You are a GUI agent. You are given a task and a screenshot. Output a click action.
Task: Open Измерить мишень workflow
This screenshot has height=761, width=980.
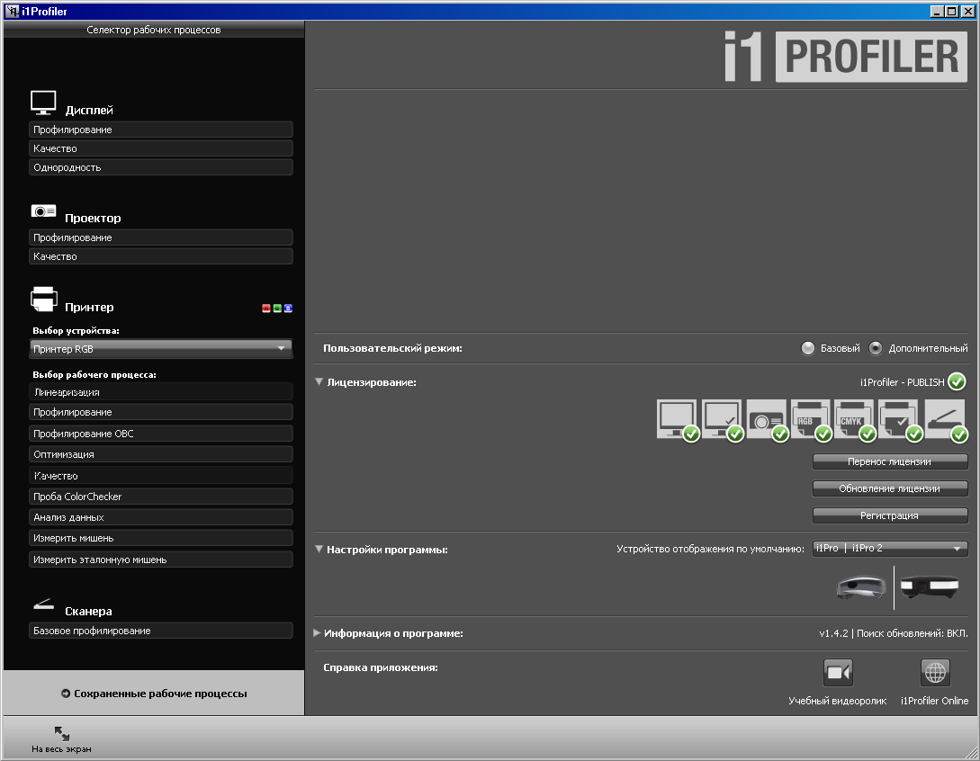pos(160,538)
